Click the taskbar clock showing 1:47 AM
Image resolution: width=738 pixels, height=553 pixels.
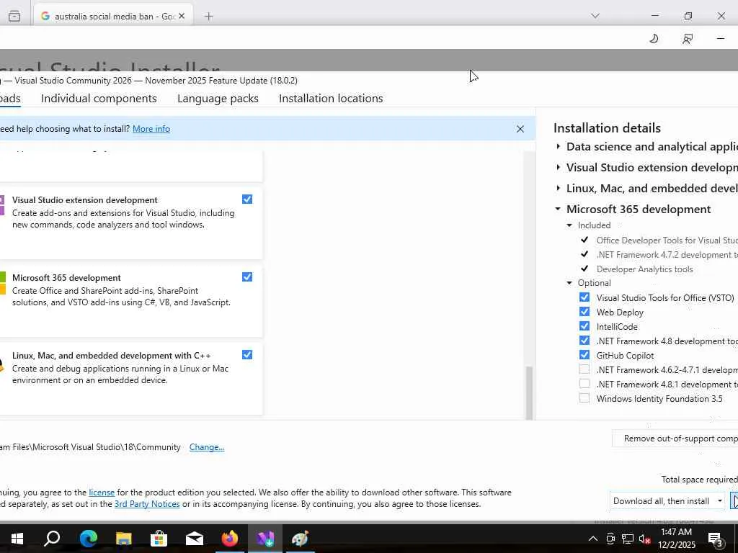[x=676, y=539]
